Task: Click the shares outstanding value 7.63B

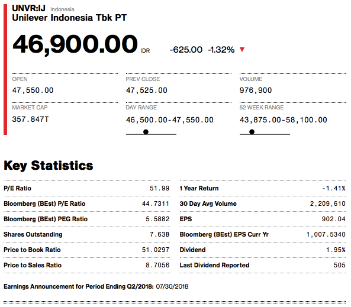Action: (x=160, y=234)
